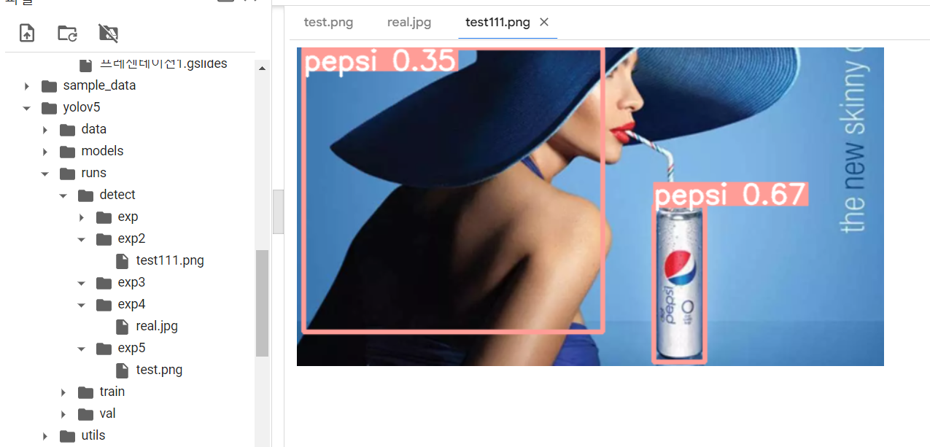The width and height of the screenshot is (930, 447).
Task: Click the detect folder icon
Action: (86, 195)
